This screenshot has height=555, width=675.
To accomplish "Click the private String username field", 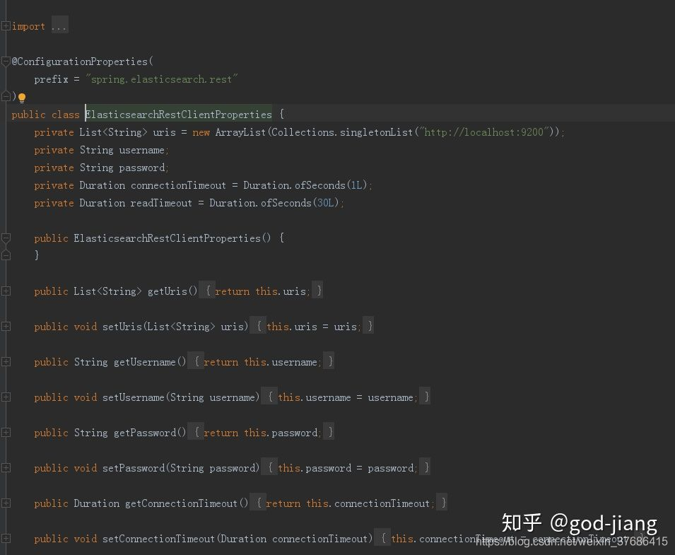I will tap(102, 151).
